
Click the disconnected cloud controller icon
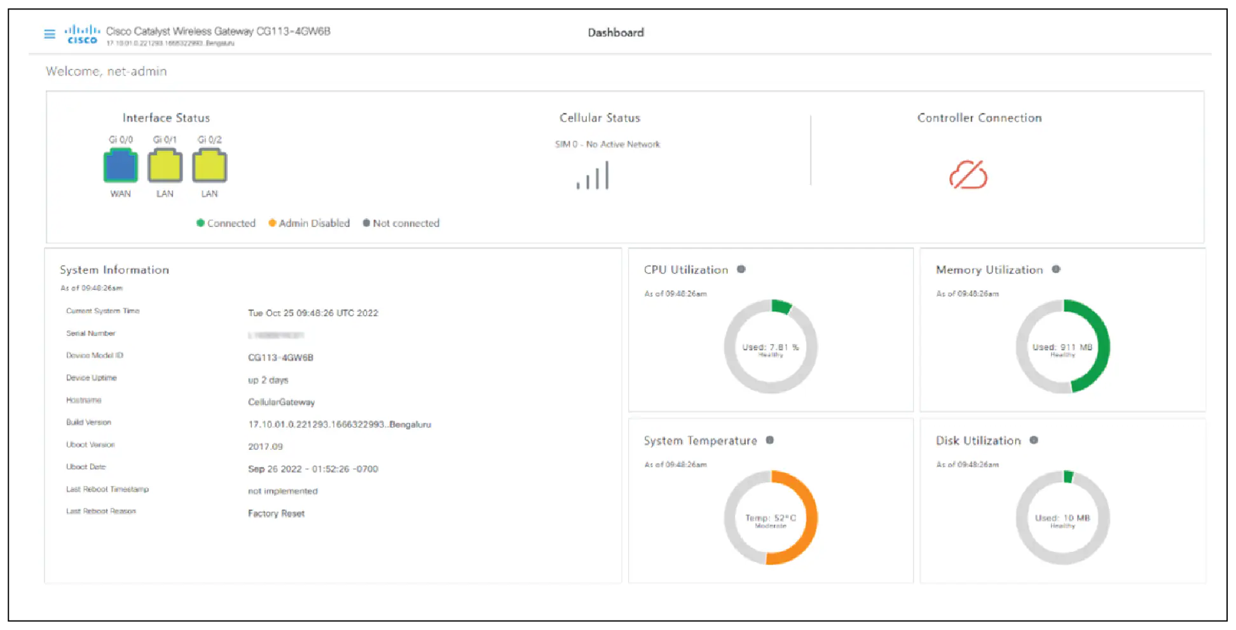[968, 175]
